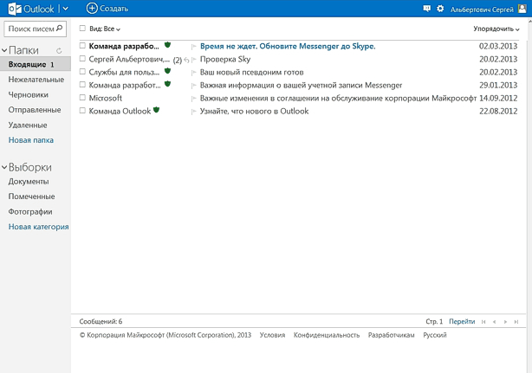Open Важные изменения в соглашении message

click(x=338, y=99)
